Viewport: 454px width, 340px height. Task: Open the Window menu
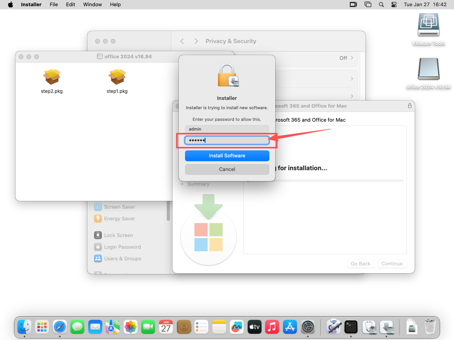point(93,5)
